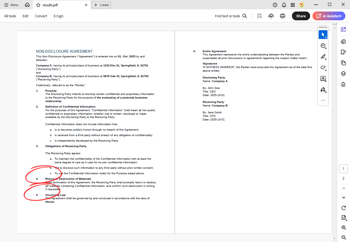The width and height of the screenshot is (350, 242).
Task: Click the Share button
Action: coord(301,16)
